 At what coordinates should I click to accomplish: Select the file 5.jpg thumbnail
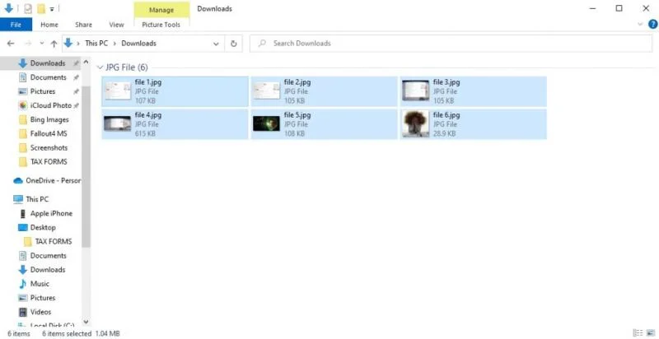pyautogui.click(x=266, y=123)
